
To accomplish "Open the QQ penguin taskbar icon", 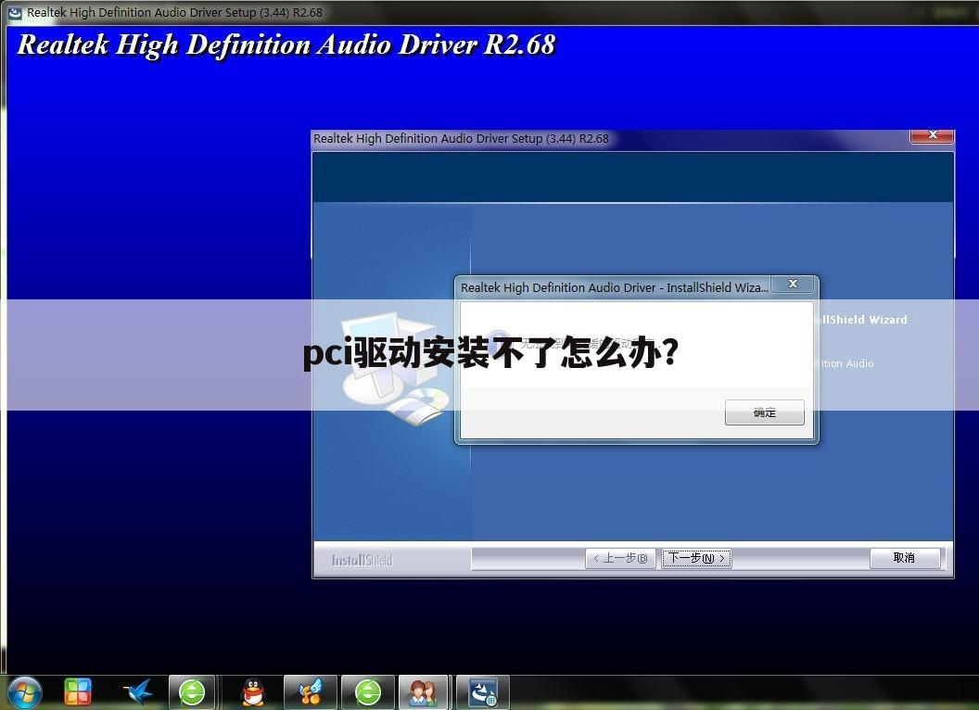I will coord(253,692).
